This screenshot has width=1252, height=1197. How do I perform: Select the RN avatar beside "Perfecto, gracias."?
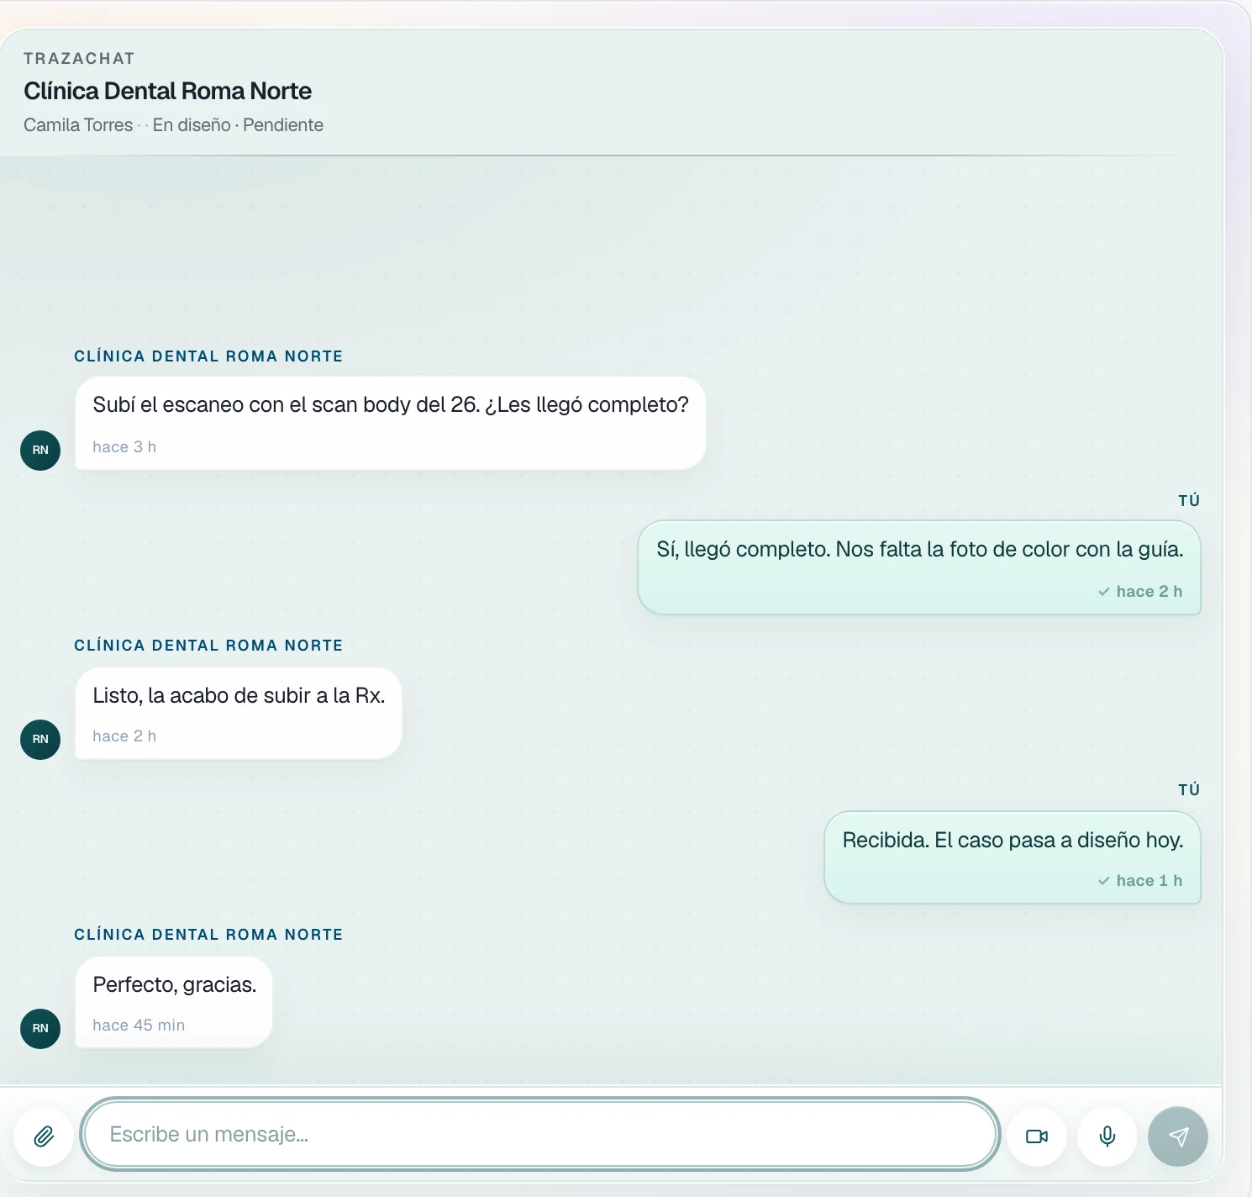click(40, 1028)
